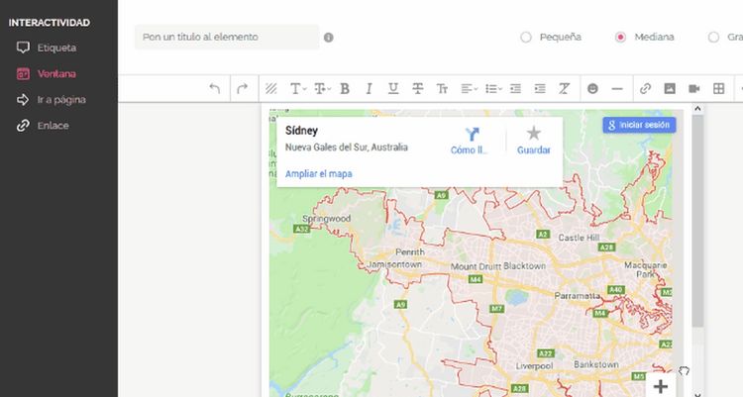Screen dimensions: 743x397
Task: Insert a table into the content
Action: (719, 89)
